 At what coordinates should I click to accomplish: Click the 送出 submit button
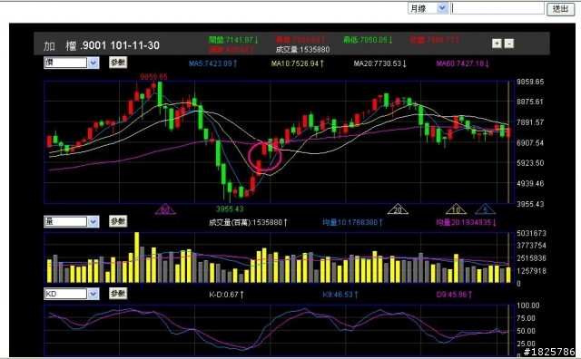[561, 8]
